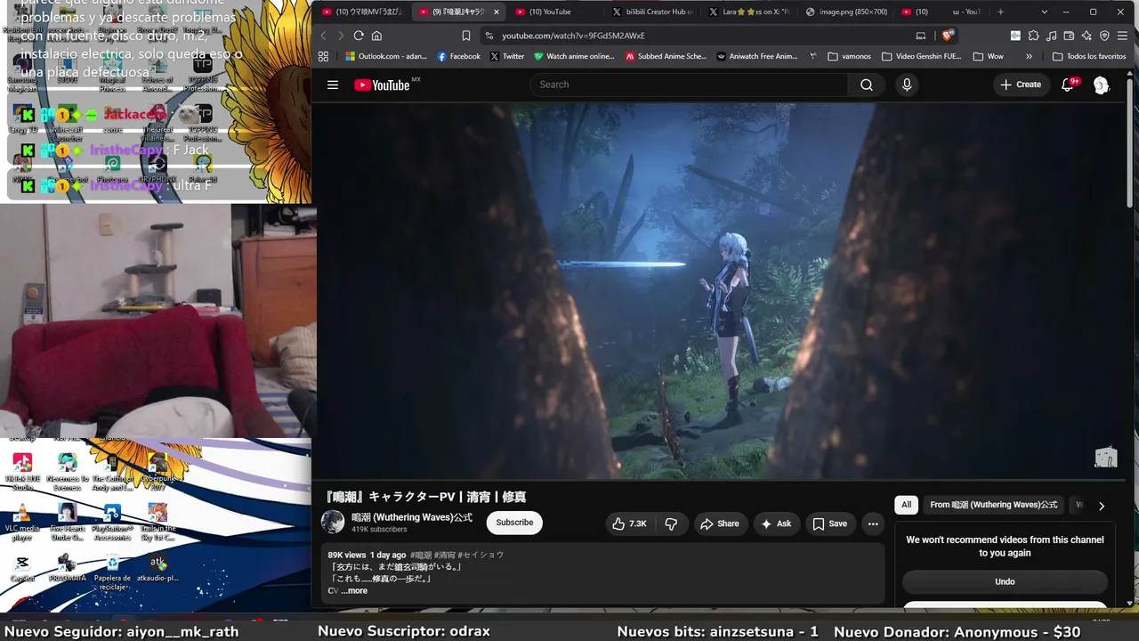Image resolution: width=1139 pixels, height=641 pixels.
Task: Switch to the first (10) ウマ娘MV tab
Action: pos(363,12)
